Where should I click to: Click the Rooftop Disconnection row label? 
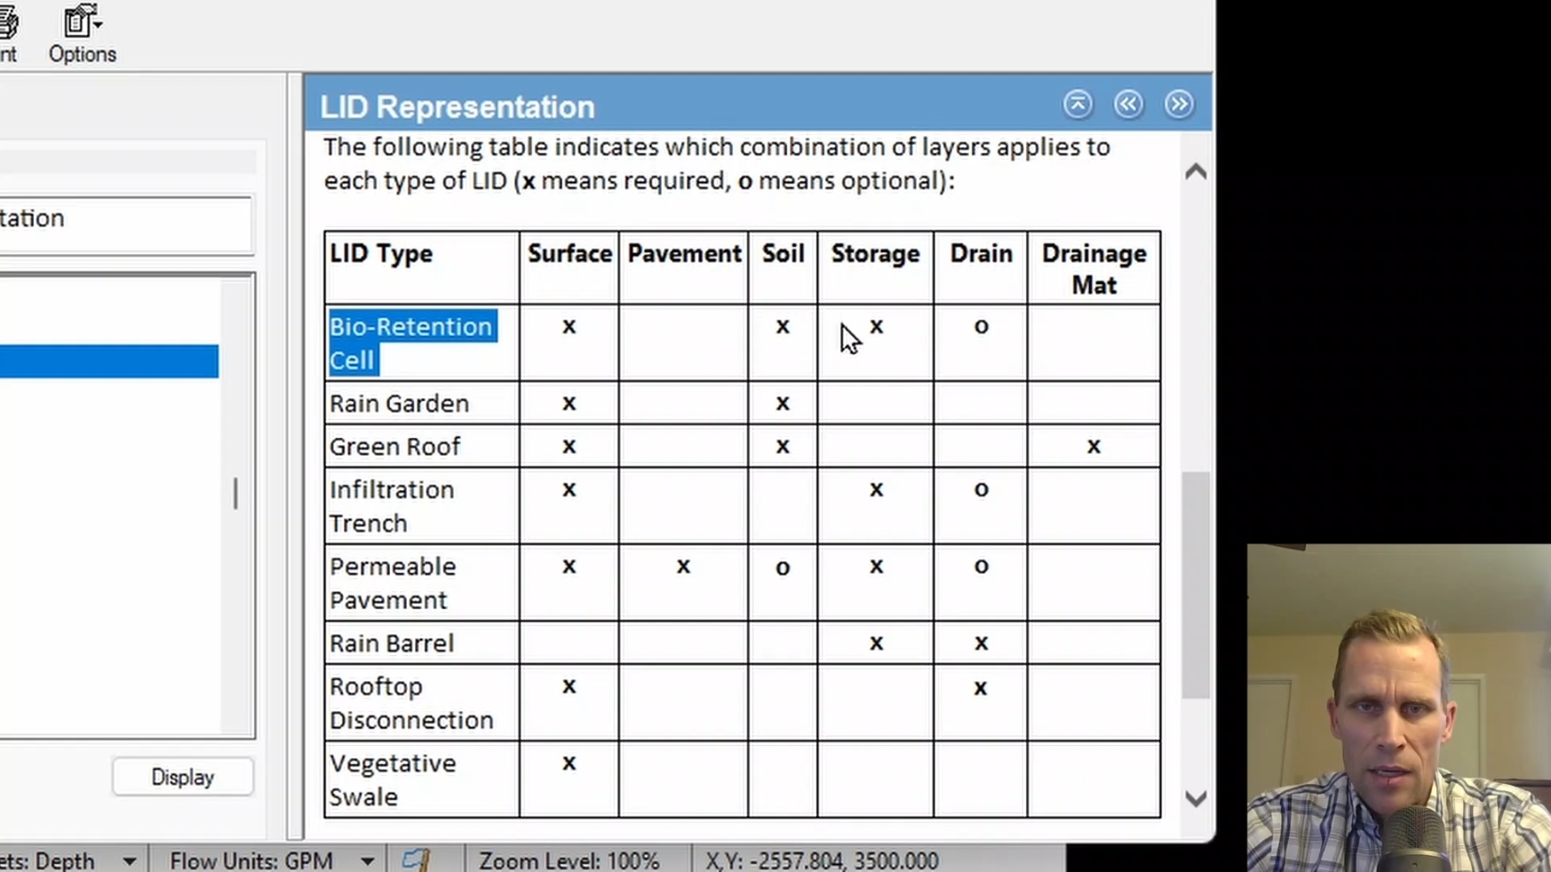[x=411, y=703]
